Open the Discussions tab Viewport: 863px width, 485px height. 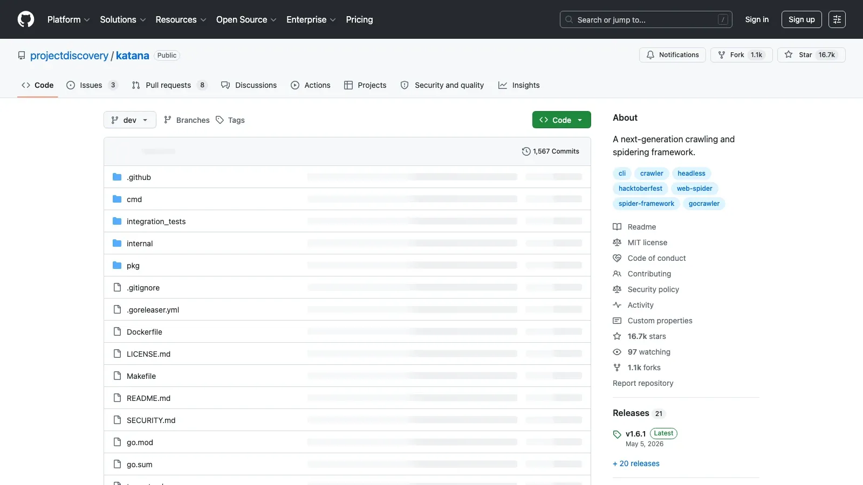pyautogui.click(x=249, y=85)
